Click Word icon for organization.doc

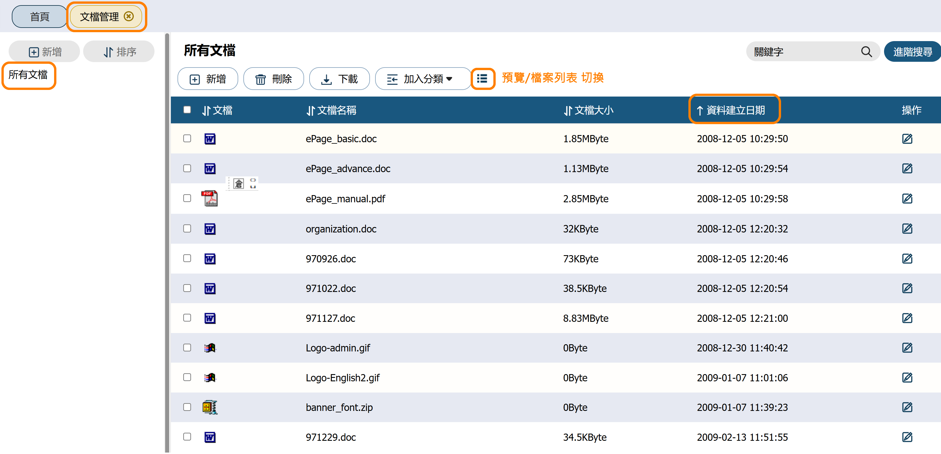(x=210, y=229)
